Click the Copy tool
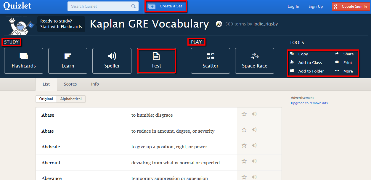The image size is (371, 180). pyautogui.click(x=299, y=54)
